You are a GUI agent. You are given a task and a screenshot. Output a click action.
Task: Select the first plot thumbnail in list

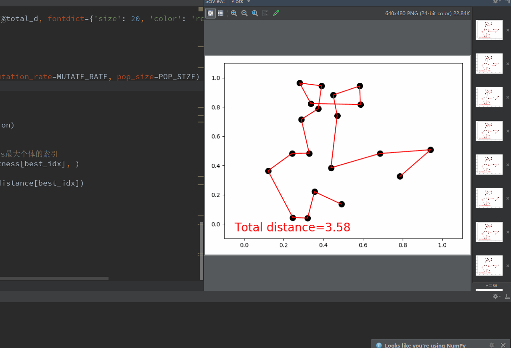point(489,30)
